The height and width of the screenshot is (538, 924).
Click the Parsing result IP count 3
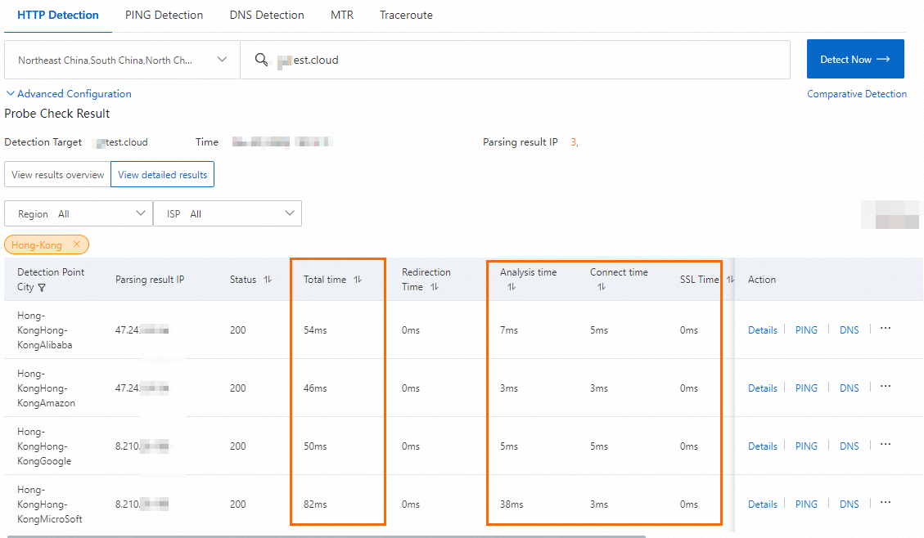[574, 142]
